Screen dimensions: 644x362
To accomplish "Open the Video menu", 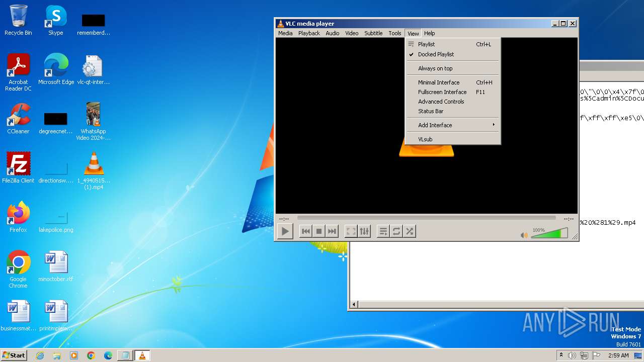I will (352, 33).
